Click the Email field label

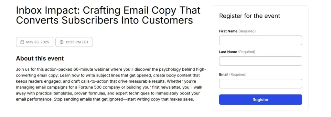[x=224, y=75]
